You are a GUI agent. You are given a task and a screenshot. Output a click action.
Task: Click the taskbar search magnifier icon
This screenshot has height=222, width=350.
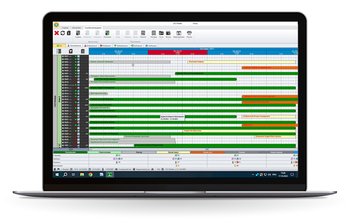point(65,175)
